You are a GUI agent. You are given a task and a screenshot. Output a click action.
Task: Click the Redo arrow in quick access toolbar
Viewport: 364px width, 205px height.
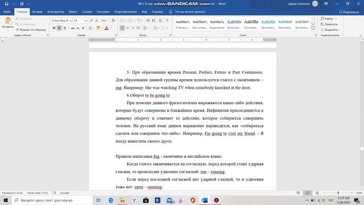[22, 4]
